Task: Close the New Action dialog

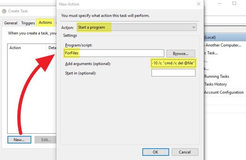Action: [x=199, y=4]
